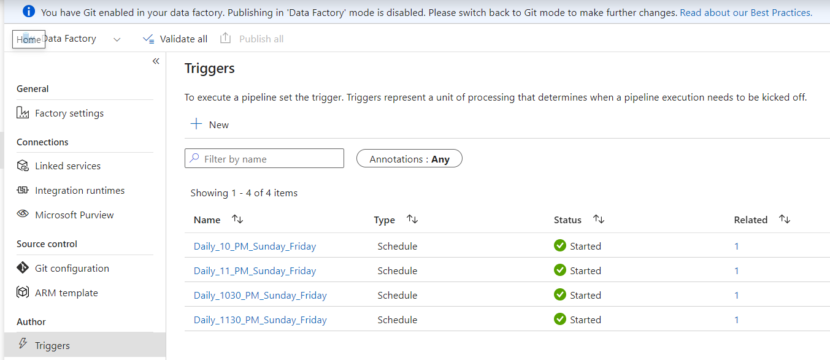Open the Daily_1130_PM_Sunday_Friday trigger
This screenshot has height=360, width=830.
coord(260,320)
